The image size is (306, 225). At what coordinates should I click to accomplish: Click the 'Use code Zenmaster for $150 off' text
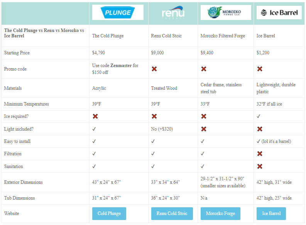[x=115, y=69]
